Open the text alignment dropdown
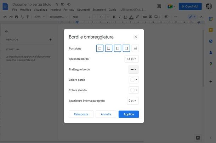 (167, 17)
